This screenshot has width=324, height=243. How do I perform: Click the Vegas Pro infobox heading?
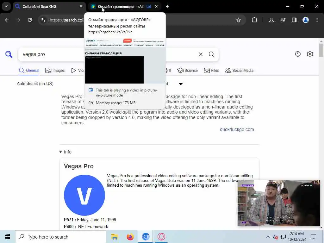click(79, 166)
